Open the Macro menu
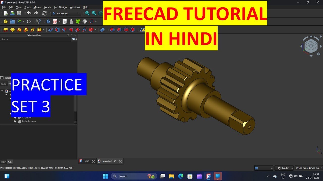 [37, 7]
